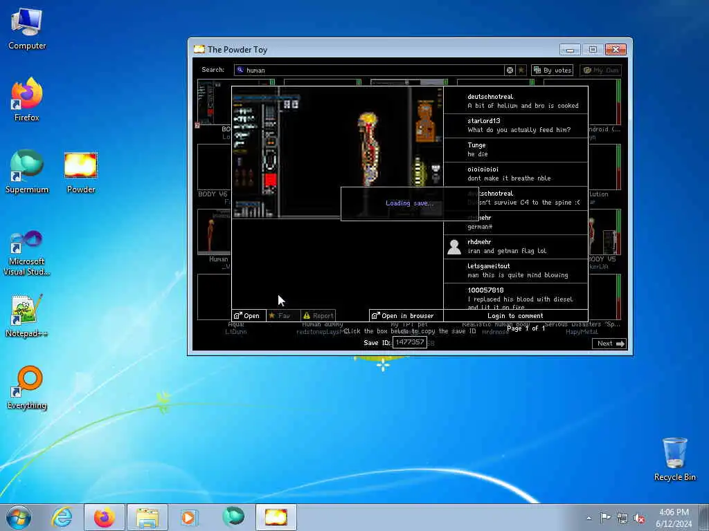Close The Powder Toy window

tap(616, 49)
